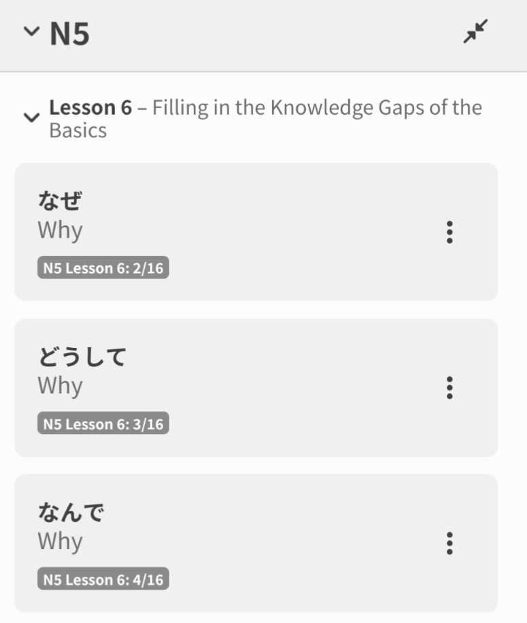
Task: Click the N5 level heading
Action: [x=69, y=33]
